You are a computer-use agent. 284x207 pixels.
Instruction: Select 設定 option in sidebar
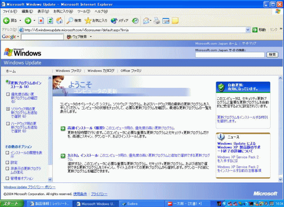pos(14,162)
